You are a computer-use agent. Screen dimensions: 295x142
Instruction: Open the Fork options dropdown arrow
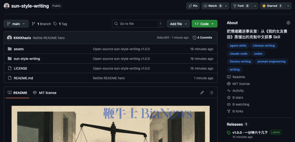[x=255, y=6]
